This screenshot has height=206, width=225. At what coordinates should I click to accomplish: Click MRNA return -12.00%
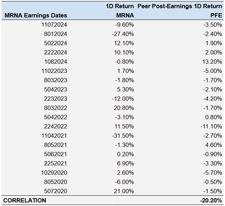click(123, 99)
